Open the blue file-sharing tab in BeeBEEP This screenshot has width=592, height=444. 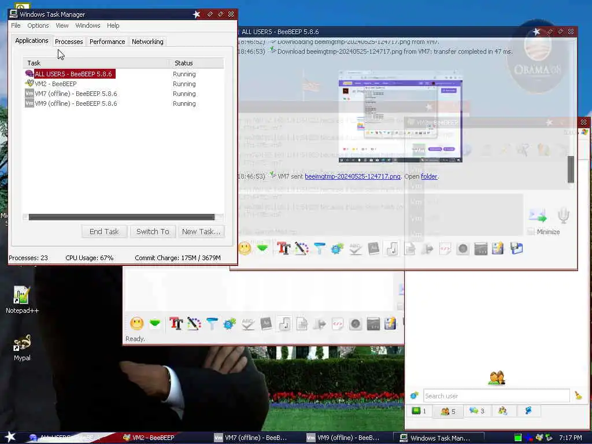point(528,411)
